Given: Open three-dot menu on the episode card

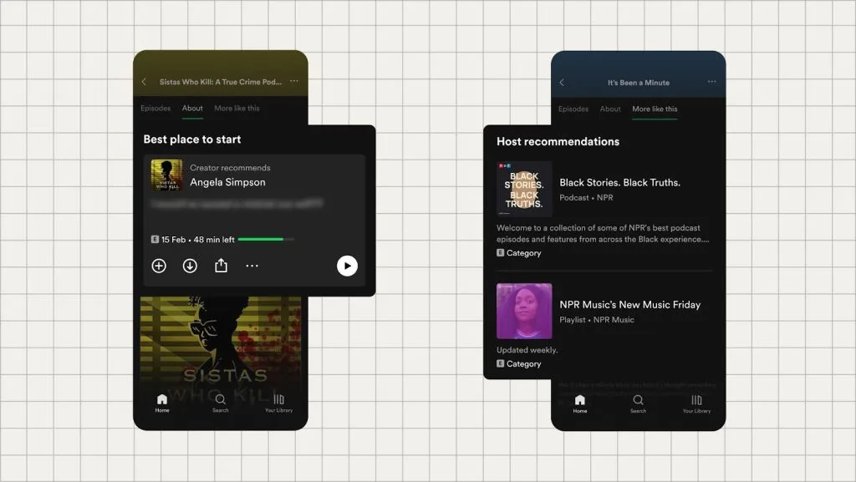Looking at the screenshot, I should point(252,266).
